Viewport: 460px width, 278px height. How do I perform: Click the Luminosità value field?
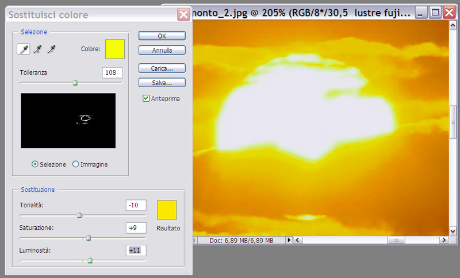pyautogui.click(x=136, y=250)
